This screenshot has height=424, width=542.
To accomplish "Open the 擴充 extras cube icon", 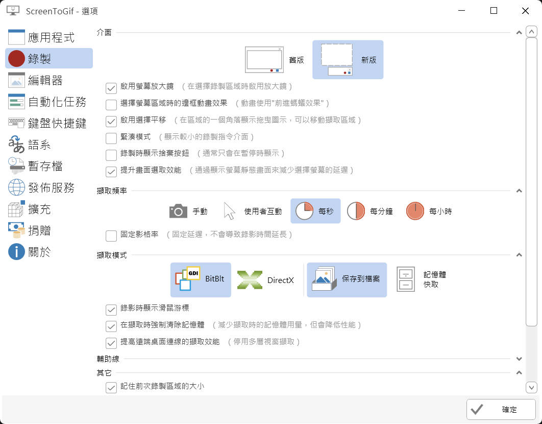I will (x=16, y=209).
